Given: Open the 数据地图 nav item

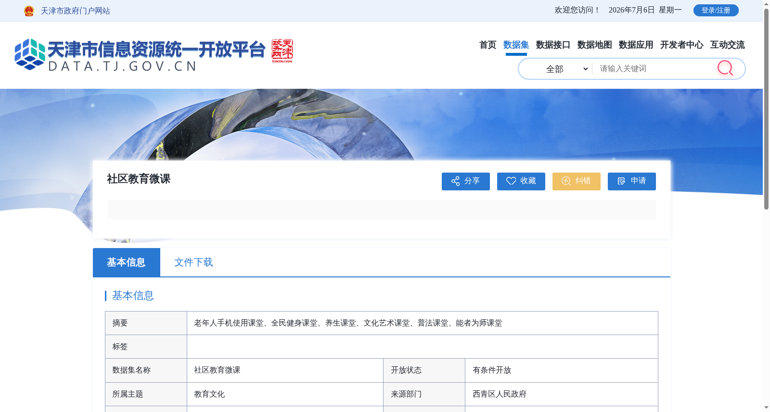Looking at the screenshot, I should 594,45.
